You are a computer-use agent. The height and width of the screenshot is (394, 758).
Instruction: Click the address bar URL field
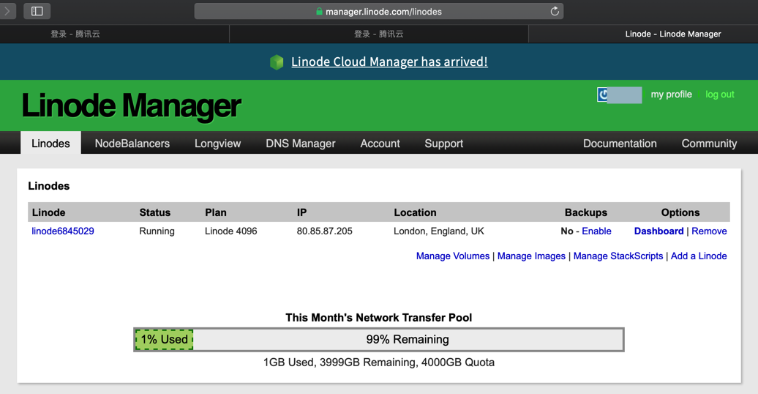click(x=378, y=12)
